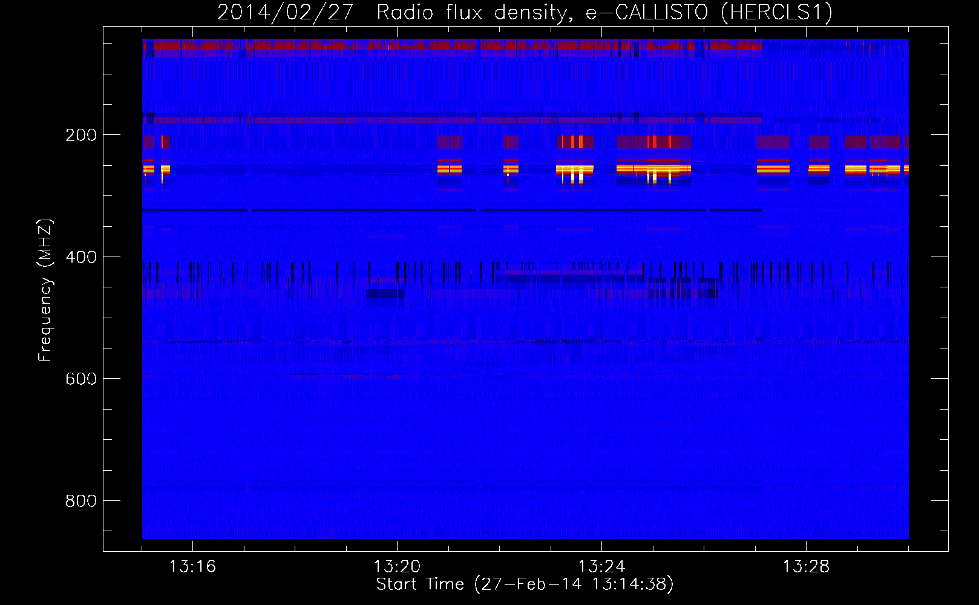Viewport: 979px width, 605px height.
Task: Click the 13:28 time tick label
Action: coord(806,567)
